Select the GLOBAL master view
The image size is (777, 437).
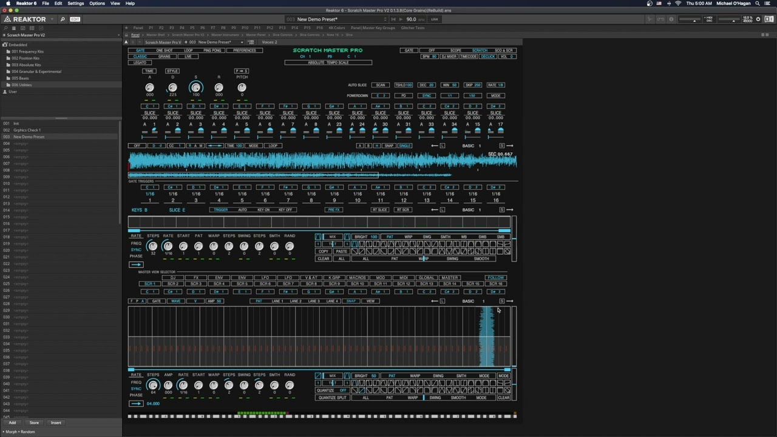(x=426, y=278)
